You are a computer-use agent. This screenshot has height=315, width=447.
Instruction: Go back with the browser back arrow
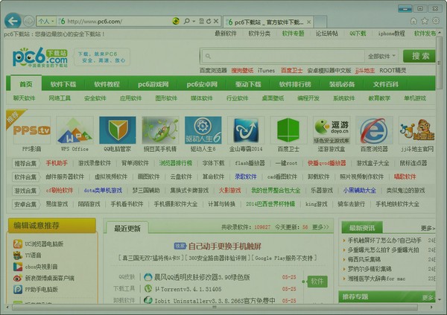point(13,21)
